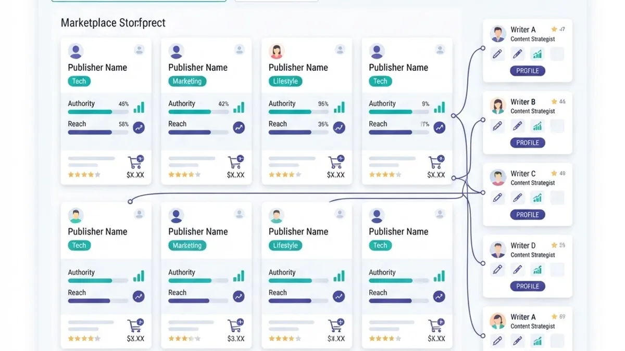The image size is (625, 351).
Task: Click Publisher Name on the 42% Marketing card
Action: [x=198, y=68]
